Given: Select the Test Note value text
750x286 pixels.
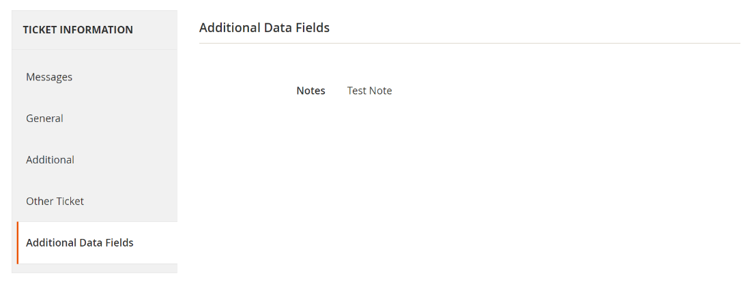Looking at the screenshot, I should click(369, 91).
